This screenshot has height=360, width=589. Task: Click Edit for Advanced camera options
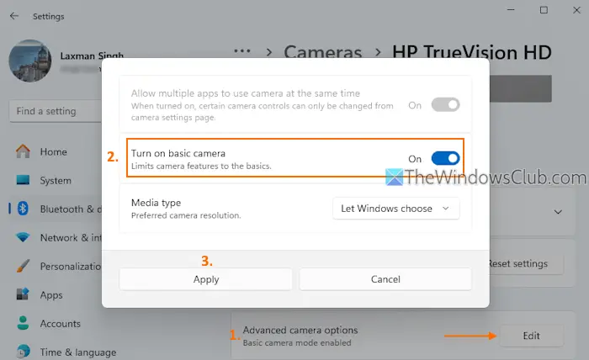click(531, 336)
